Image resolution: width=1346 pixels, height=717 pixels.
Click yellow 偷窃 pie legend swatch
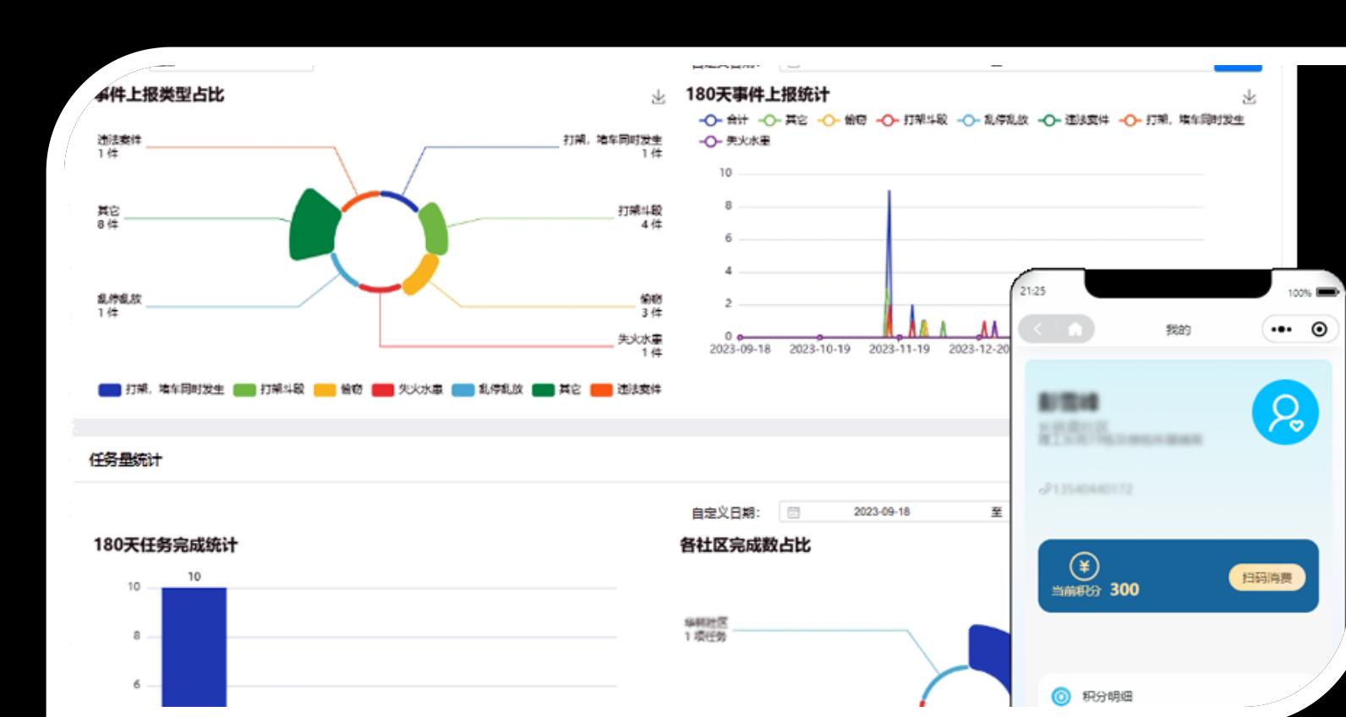point(326,390)
